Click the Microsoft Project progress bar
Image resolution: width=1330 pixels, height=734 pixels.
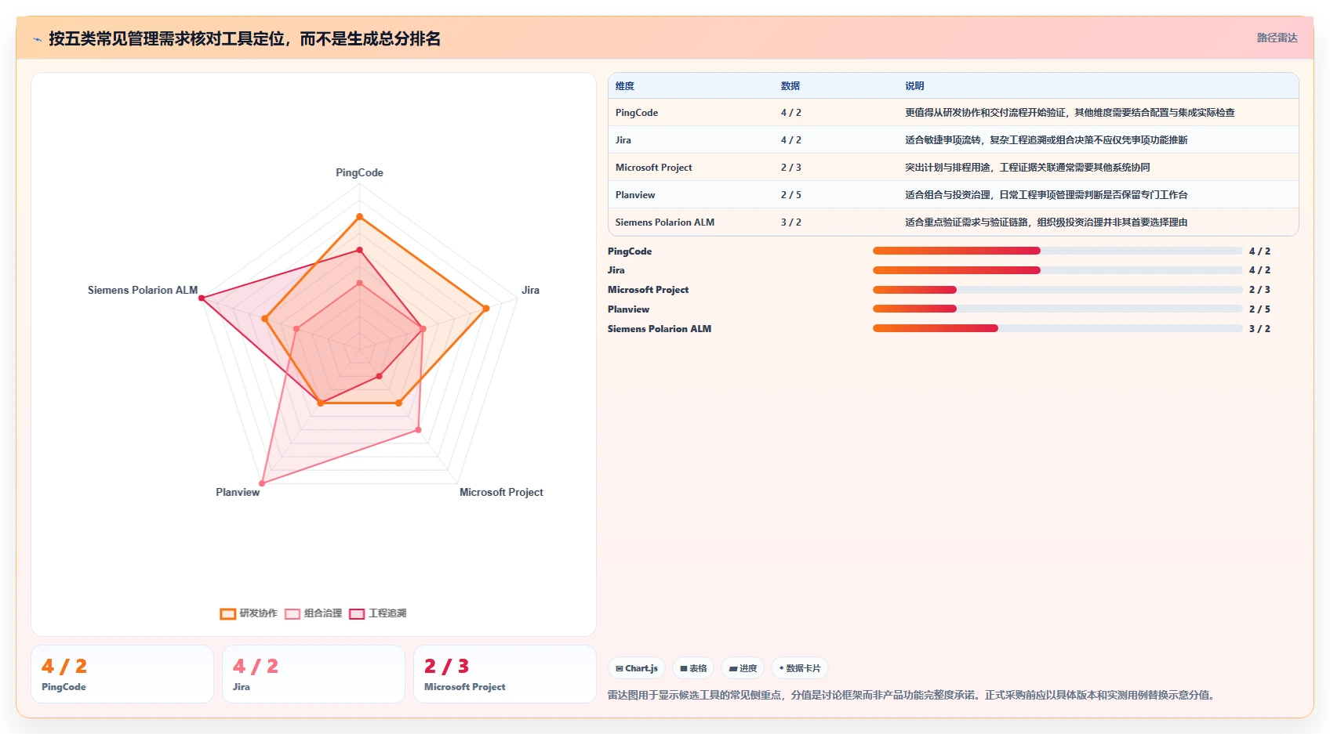(x=1057, y=290)
